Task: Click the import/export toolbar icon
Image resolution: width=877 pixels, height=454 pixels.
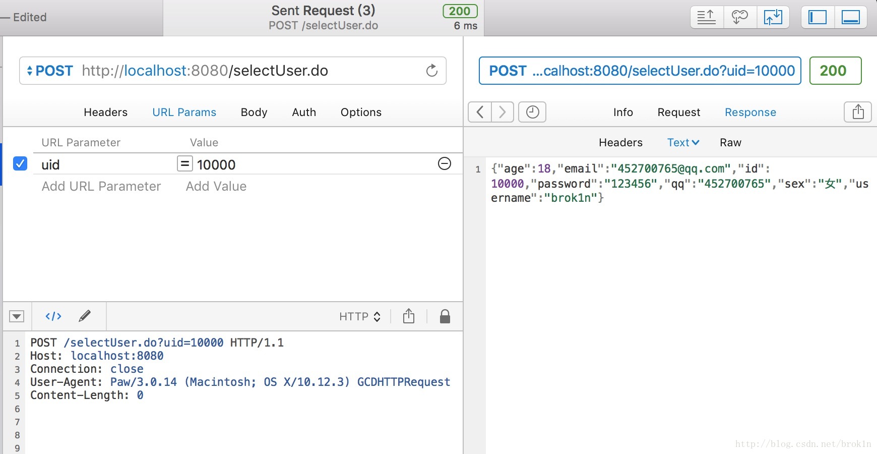Action: [x=773, y=17]
